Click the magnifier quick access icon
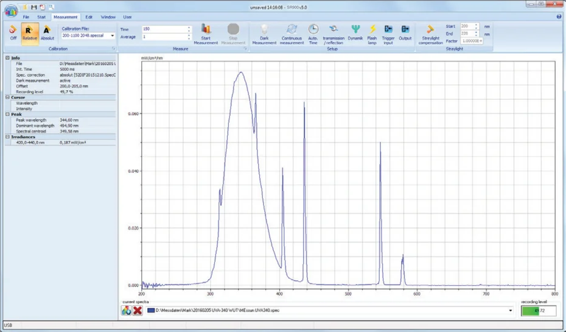Viewport: 566px width, 332px height. click(51, 7)
